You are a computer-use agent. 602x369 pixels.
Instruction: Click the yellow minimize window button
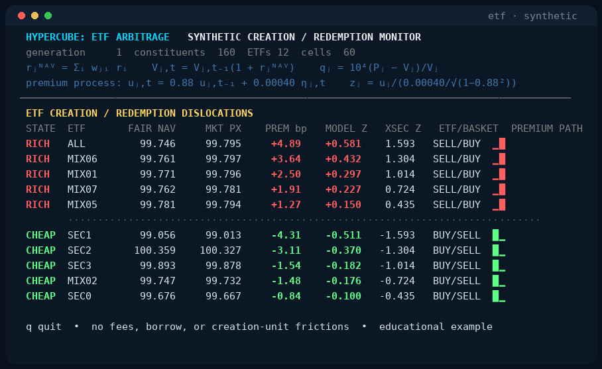34,15
